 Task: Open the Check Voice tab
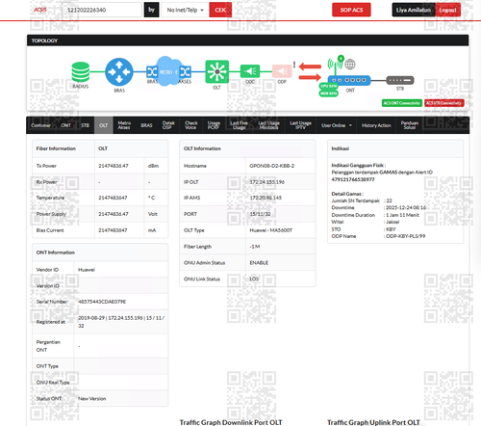190,125
